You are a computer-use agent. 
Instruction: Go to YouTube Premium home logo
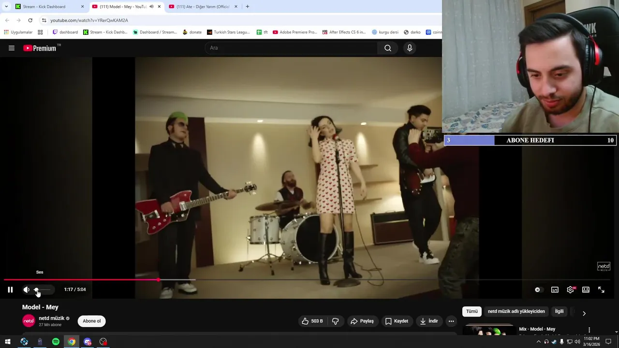40,48
